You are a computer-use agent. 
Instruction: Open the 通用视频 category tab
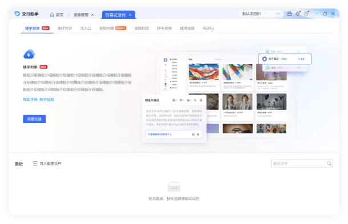coord(187,28)
